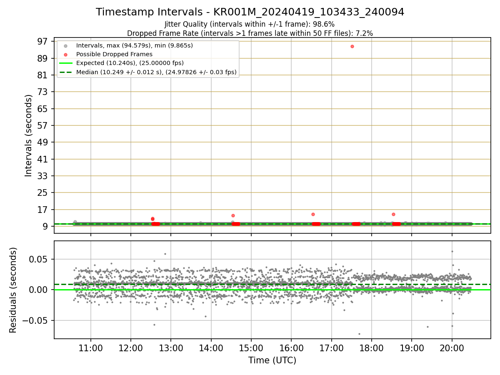Click the red dropped-frame point above 18:30

tap(393, 214)
